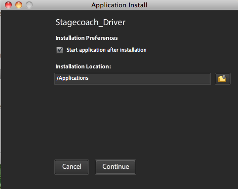Click the Application Install title bar text
This screenshot has width=238, height=189.
pos(119,5)
